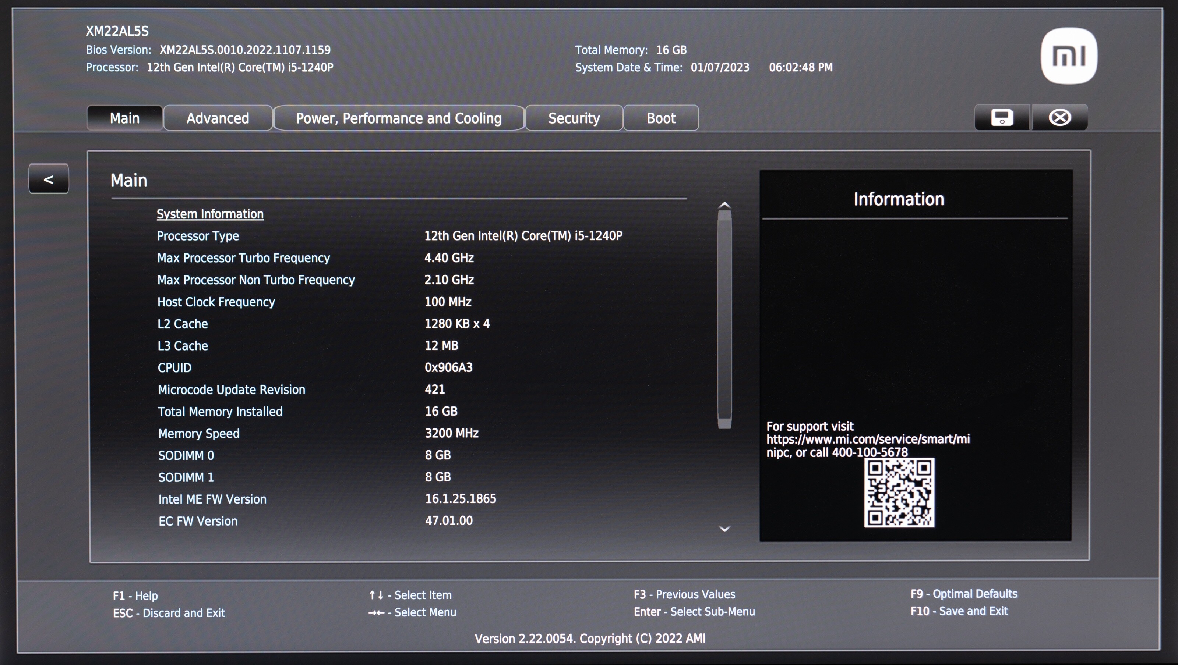Click the Mi logo
The image size is (1178, 665).
pyautogui.click(x=1069, y=56)
